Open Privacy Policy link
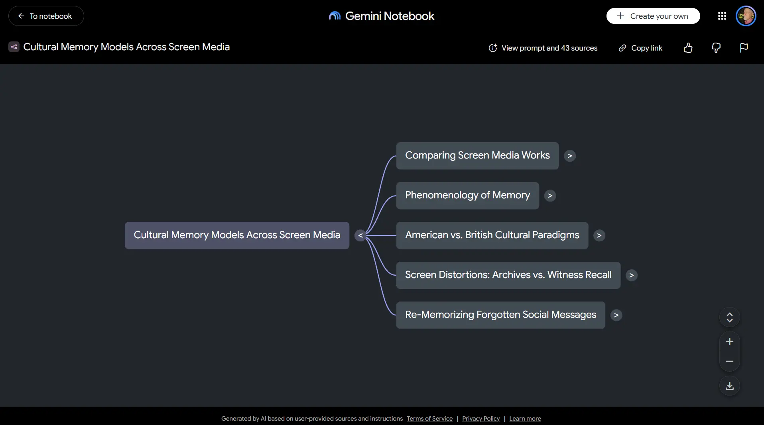This screenshot has width=764, height=425. pos(480,418)
